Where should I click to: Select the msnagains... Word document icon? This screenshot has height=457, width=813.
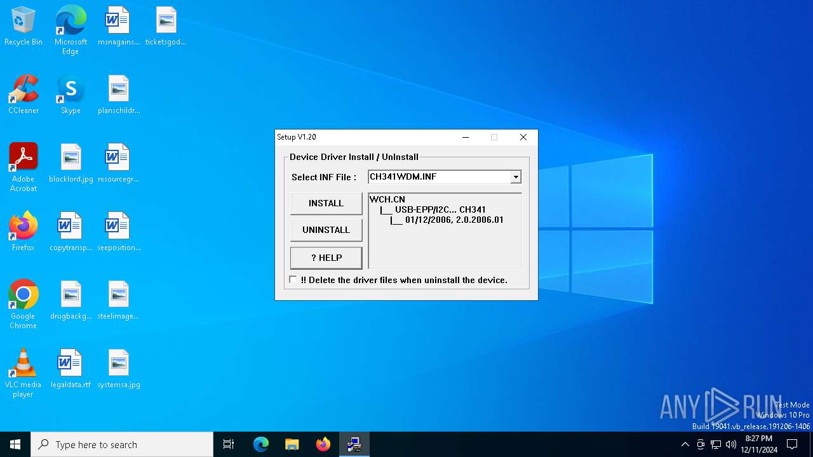pos(118,27)
